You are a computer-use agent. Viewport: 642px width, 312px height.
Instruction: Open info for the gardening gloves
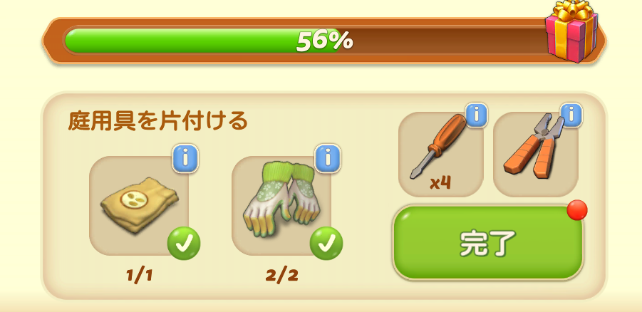tap(327, 158)
